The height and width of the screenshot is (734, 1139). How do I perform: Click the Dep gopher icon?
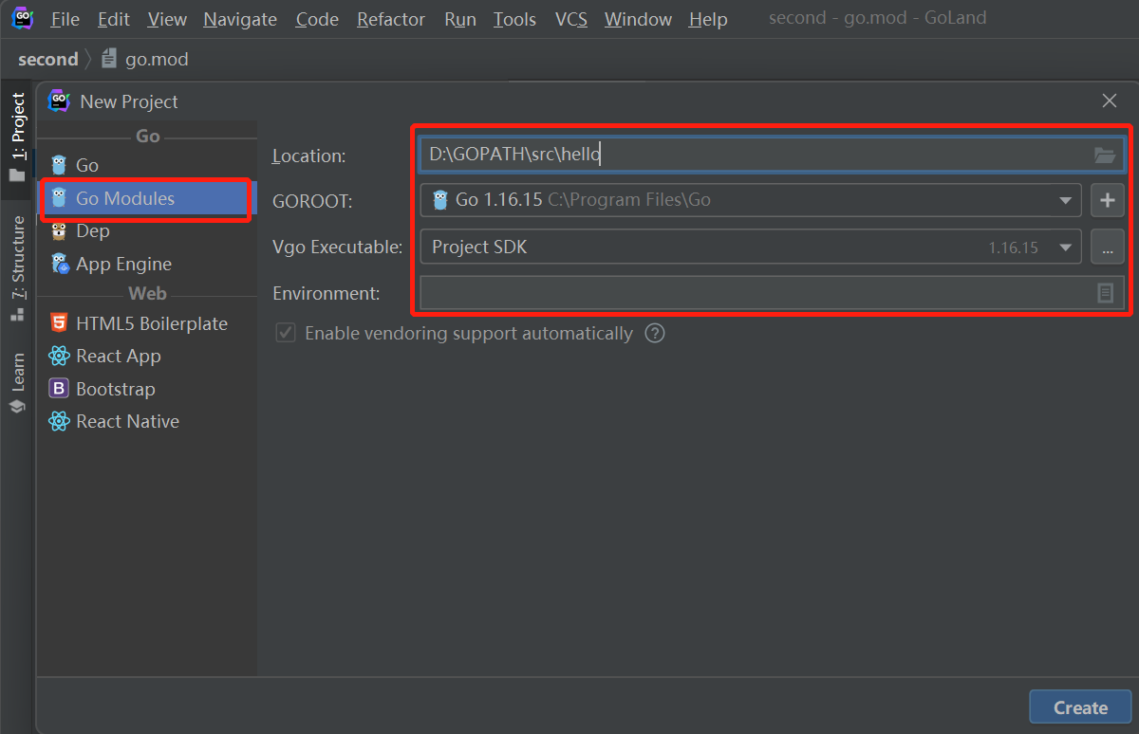point(60,230)
